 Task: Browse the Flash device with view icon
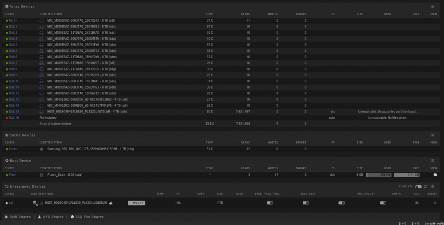point(435,175)
